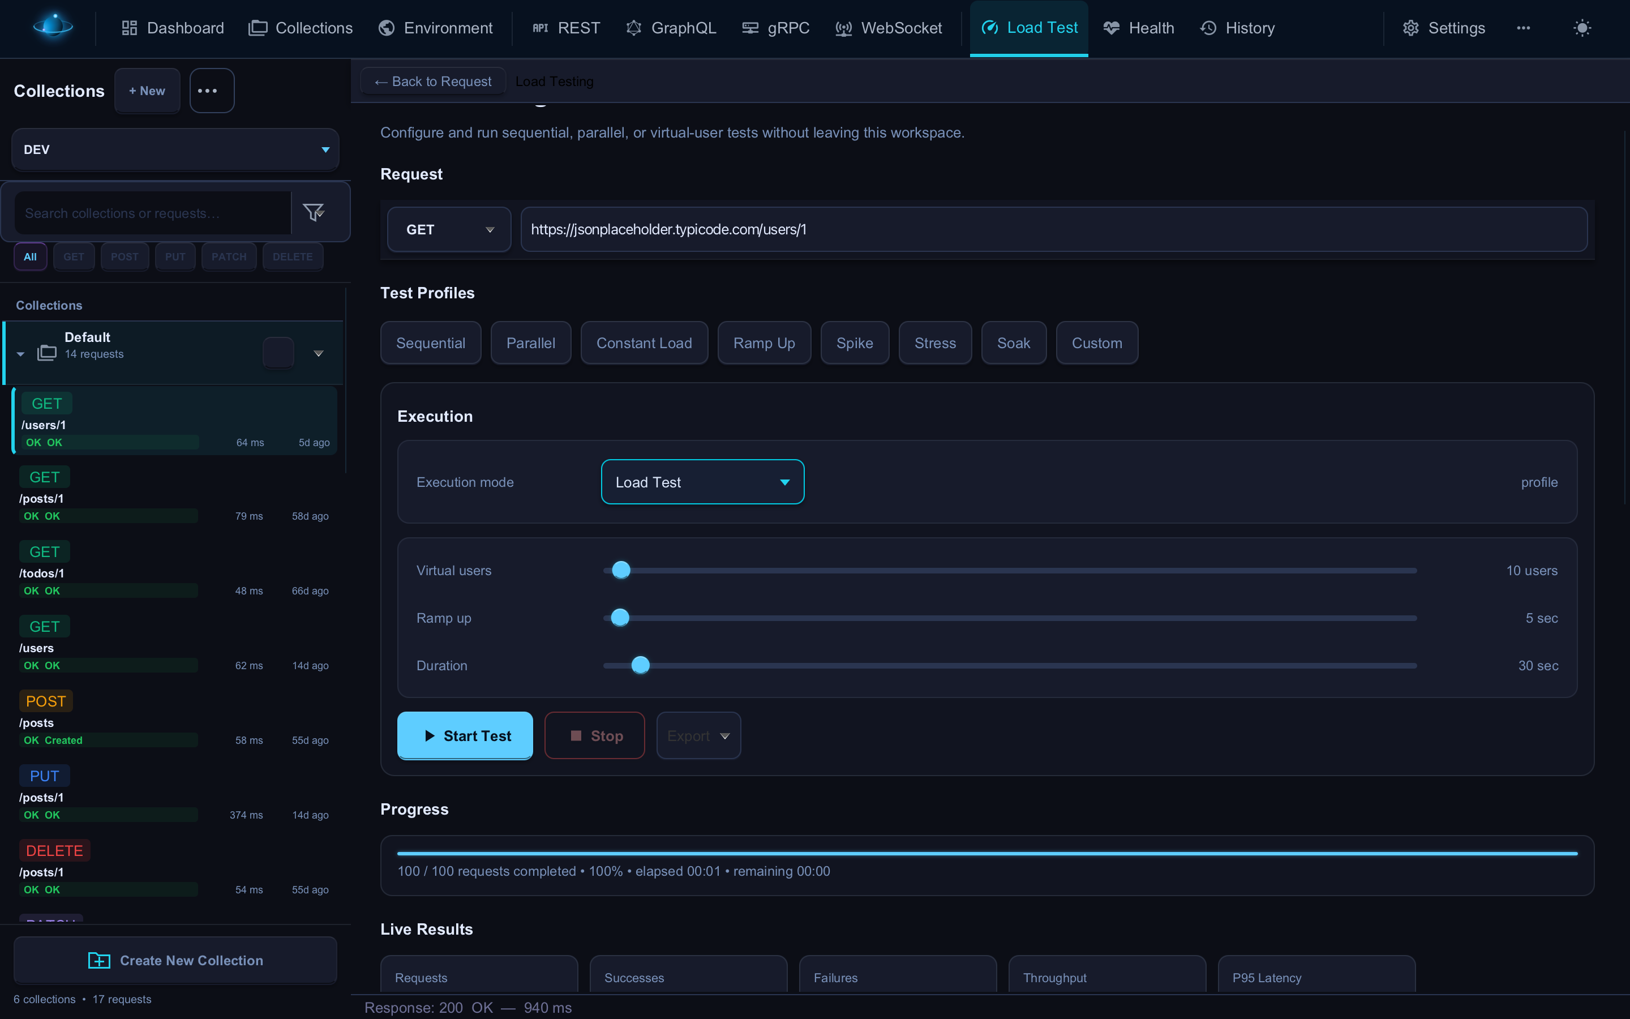Open the Execution mode Load Test dropdown
1630x1019 pixels.
coord(702,482)
